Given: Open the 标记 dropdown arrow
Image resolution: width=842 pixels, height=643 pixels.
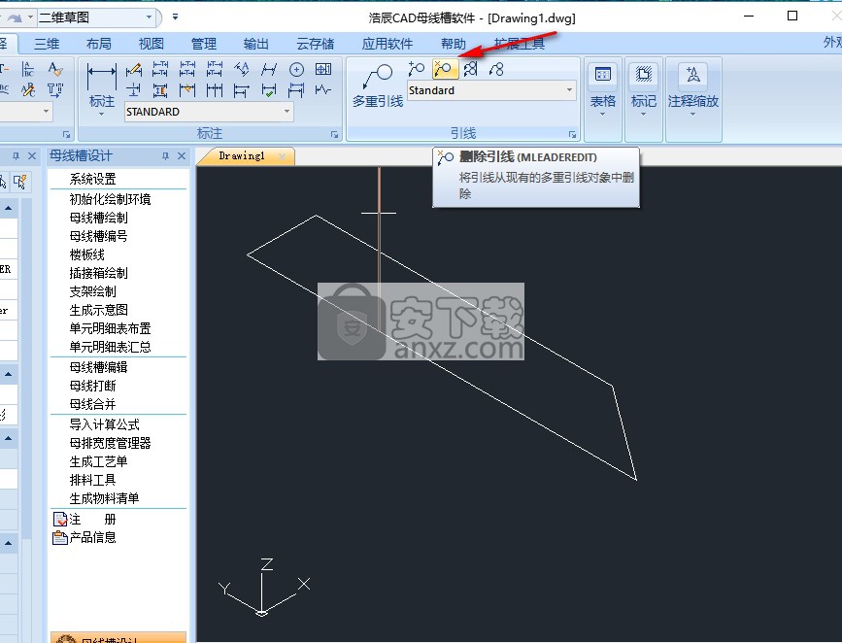Looking at the screenshot, I should (643, 114).
